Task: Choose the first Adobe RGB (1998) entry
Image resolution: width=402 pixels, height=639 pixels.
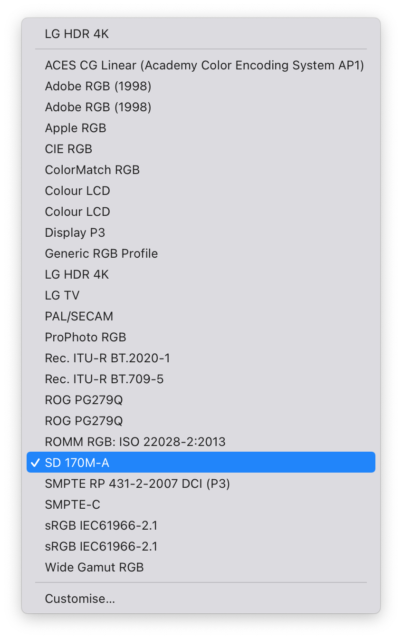Action: point(98,86)
